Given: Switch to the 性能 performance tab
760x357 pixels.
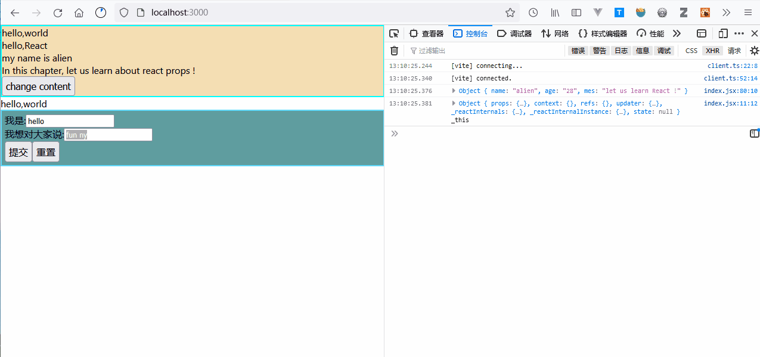Looking at the screenshot, I should tap(650, 33).
